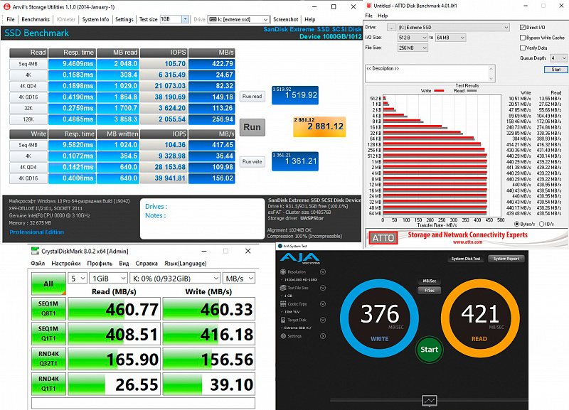The width and height of the screenshot is (569, 410).
Task: Click the ATTO logo in the banner
Action: pyautogui.click(x=383, y=238)
